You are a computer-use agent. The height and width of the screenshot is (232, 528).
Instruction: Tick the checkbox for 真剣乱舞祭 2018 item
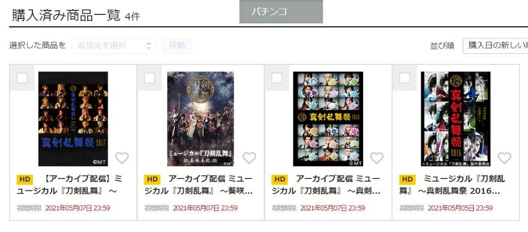277,78
